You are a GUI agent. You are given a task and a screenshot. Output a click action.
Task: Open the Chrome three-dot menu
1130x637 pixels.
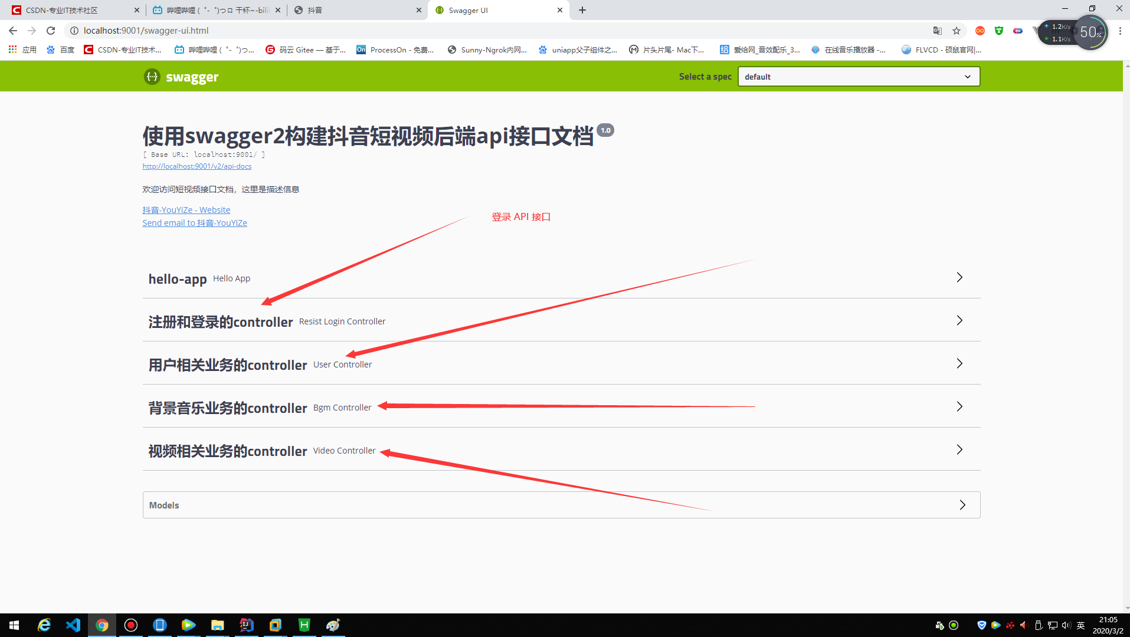[1120, 31]
